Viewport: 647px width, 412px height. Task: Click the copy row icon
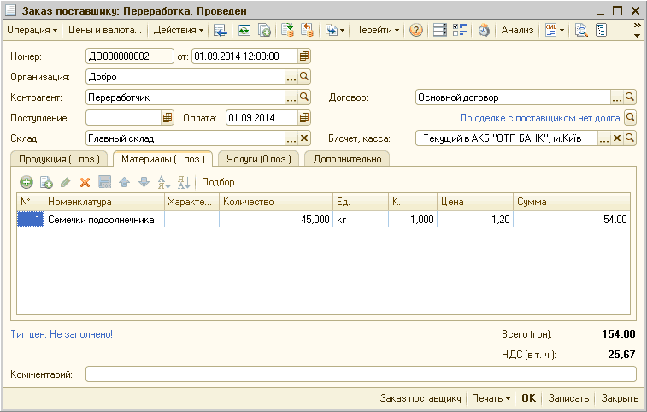tap(46, 182)
